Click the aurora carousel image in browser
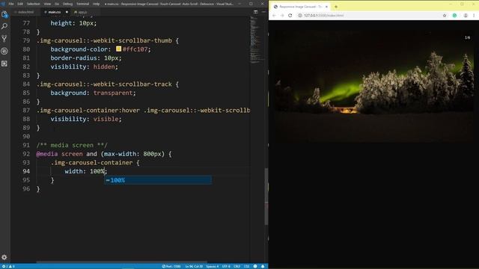Viewport: 479px width, 269px height. [373, 87]
